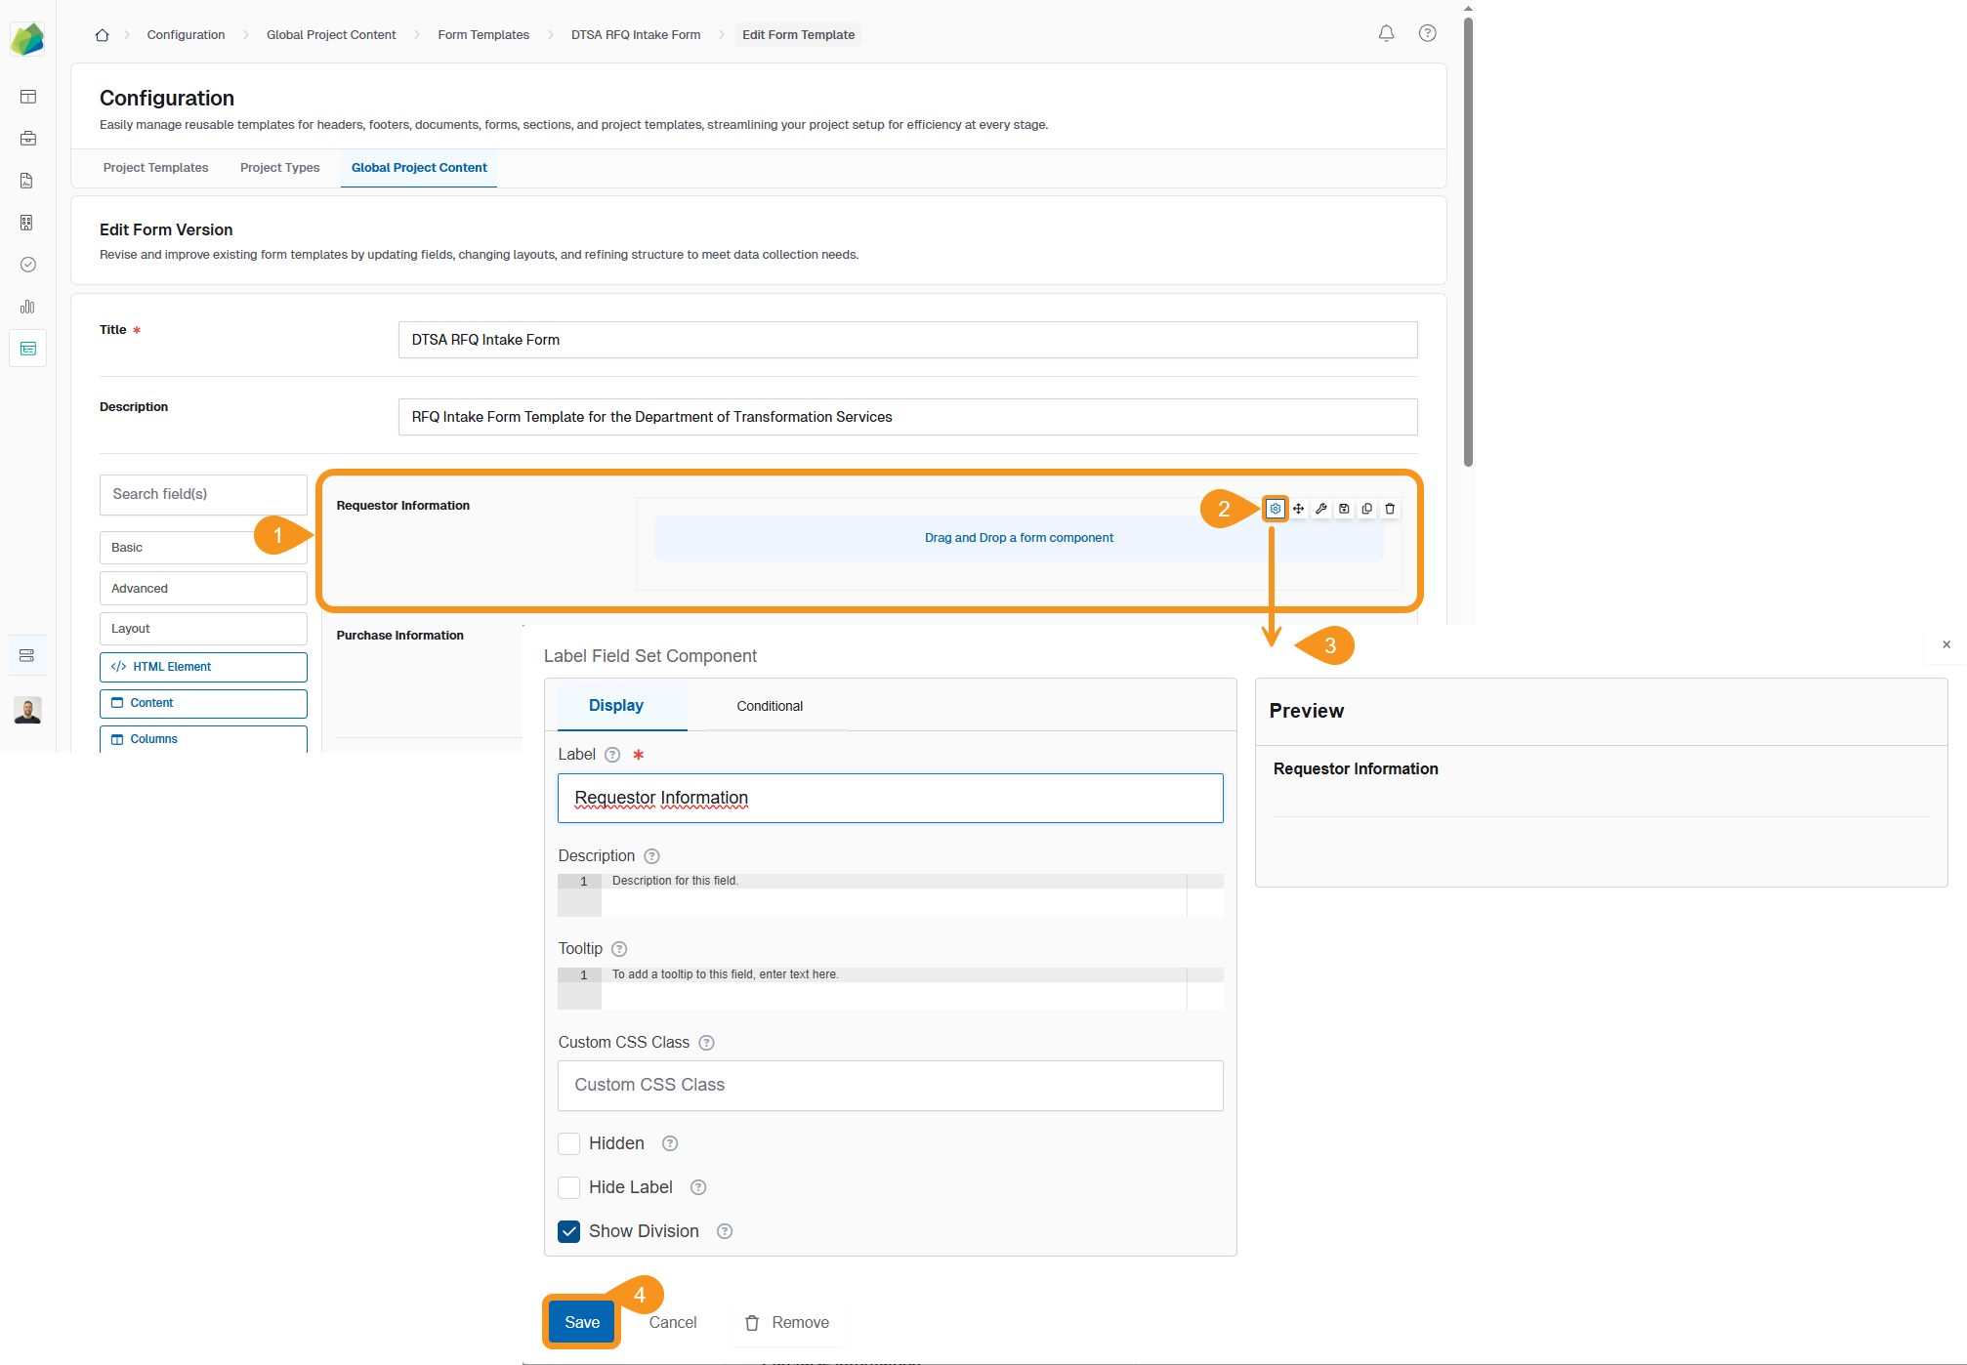Viewport: 1967px width, 1365px height.
Task: Click the Remove button
Action: click(x=787, y=1322)
